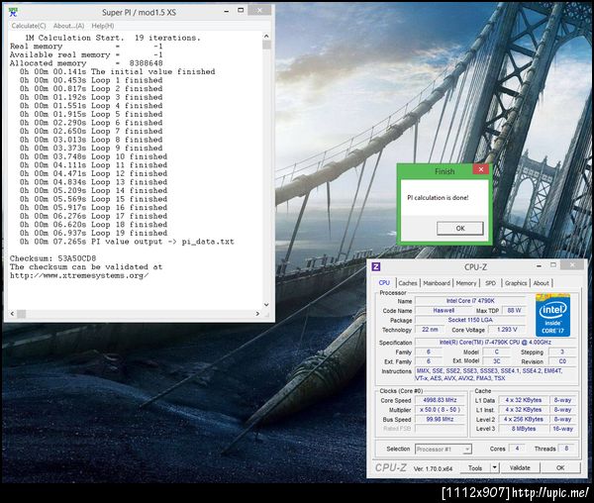Close the CPU-Z window
The width and height of the screenshot is (594, 503).
(x=572, y=264)
